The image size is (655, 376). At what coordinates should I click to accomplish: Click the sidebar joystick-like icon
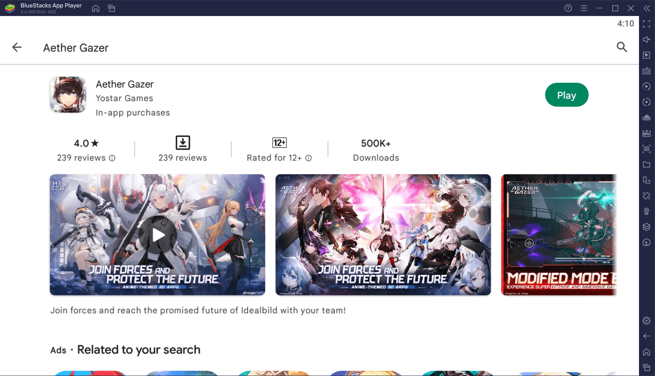[x=646, y=118]
